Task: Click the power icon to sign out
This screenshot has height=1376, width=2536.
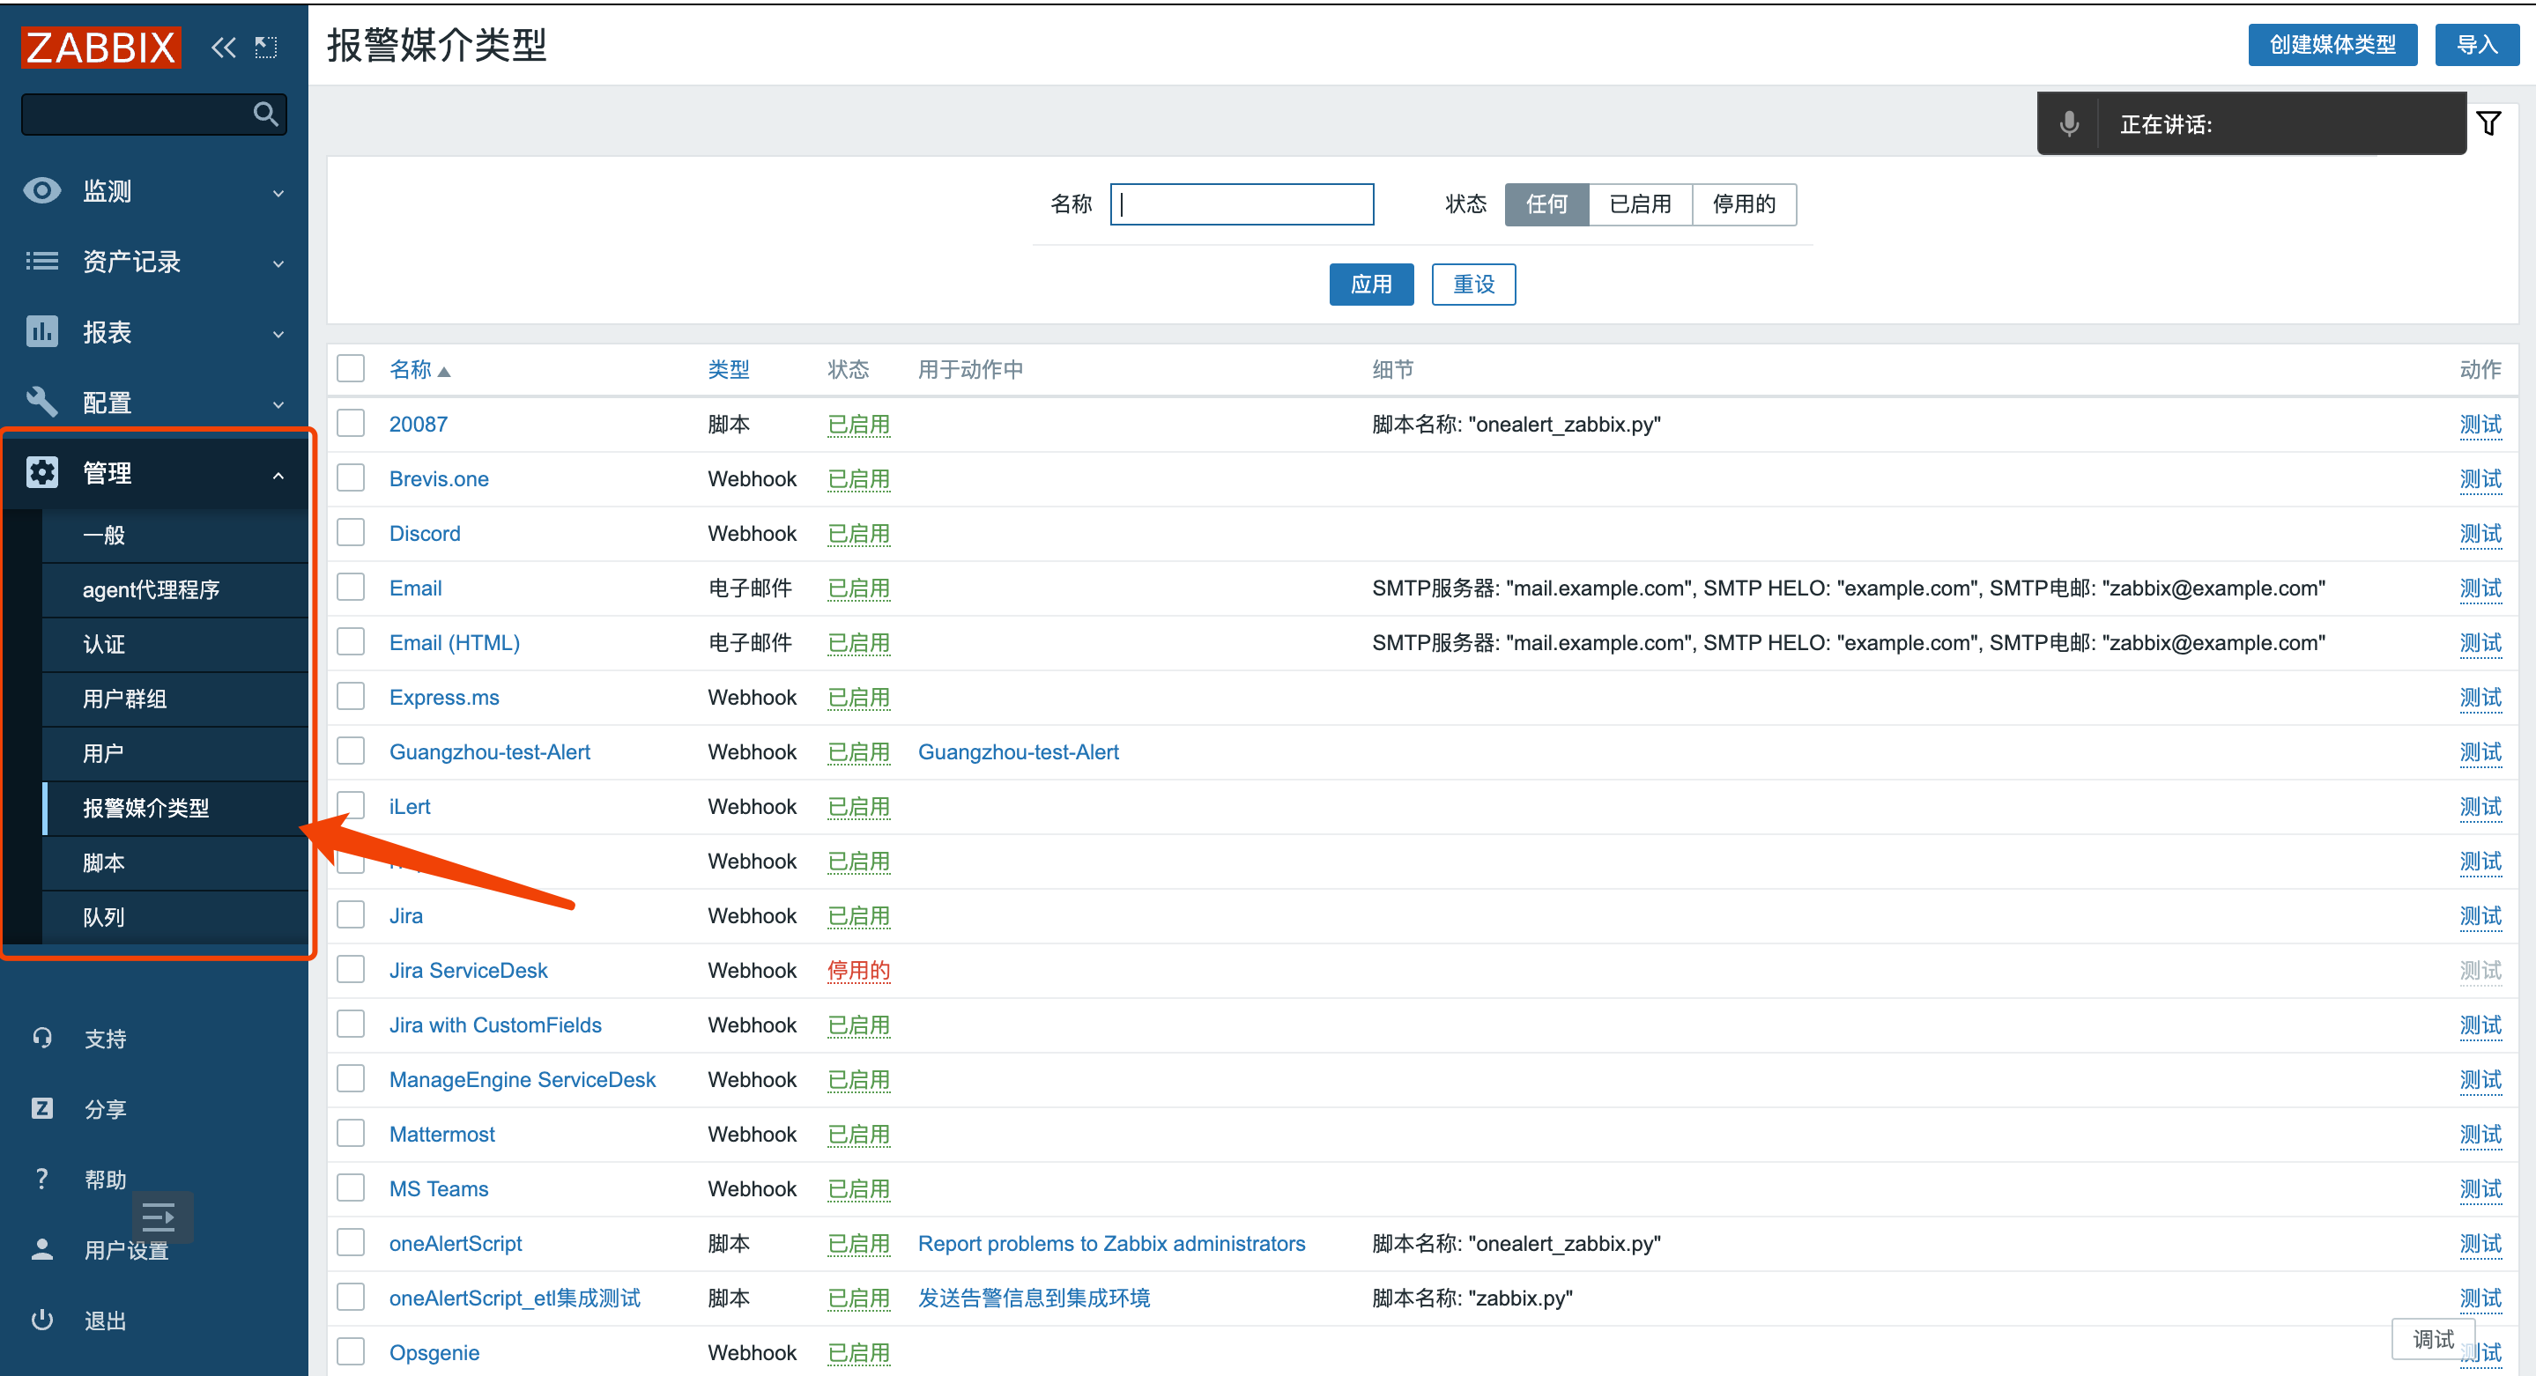Action: 42,1320
